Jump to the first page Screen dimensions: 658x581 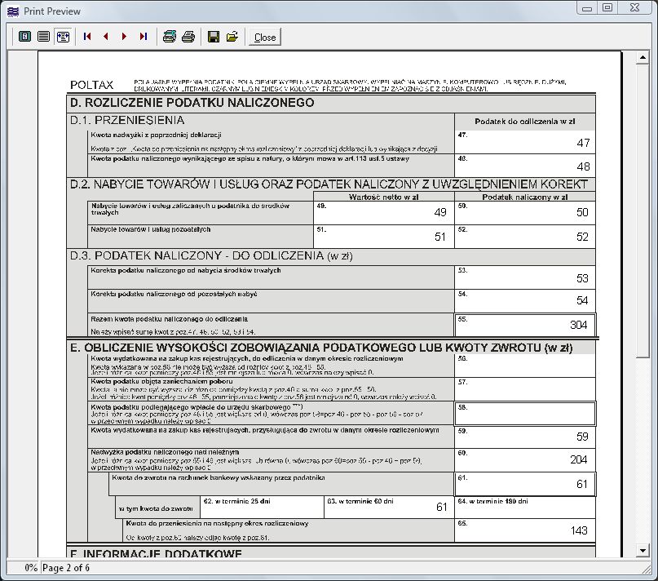point(87,37)
